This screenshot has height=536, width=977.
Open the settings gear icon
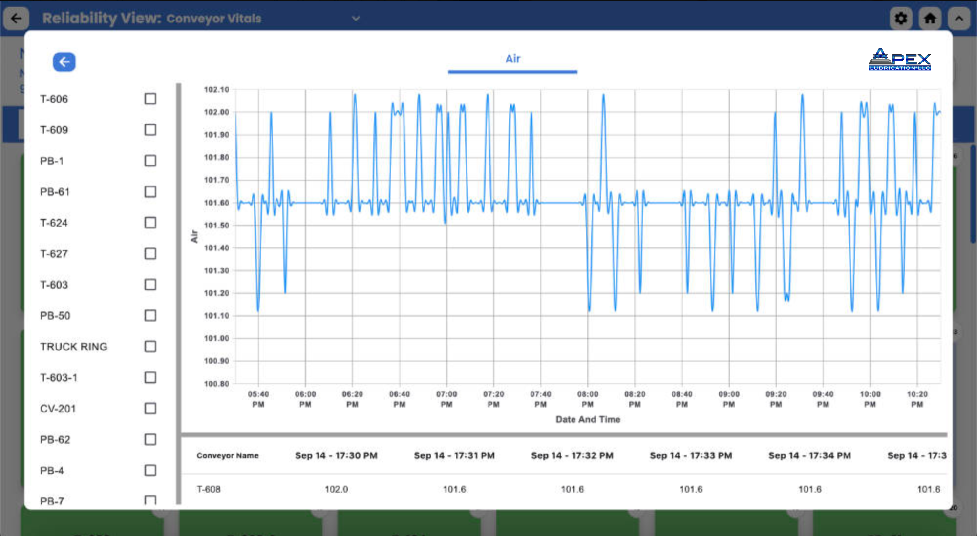pos(901,19)
